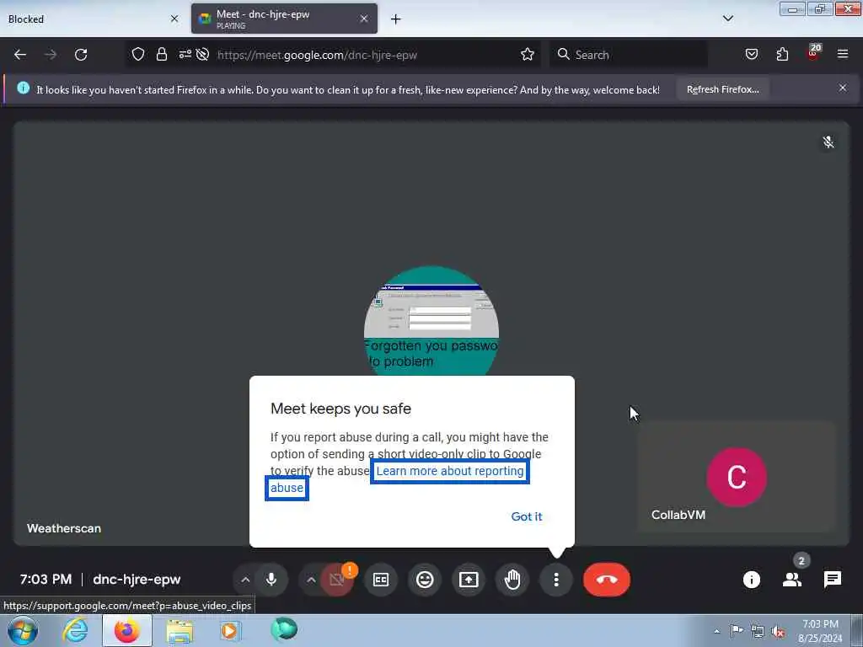Click the Present now screen share button
This screenshot has height=647, width=863.
coord(469,580)
